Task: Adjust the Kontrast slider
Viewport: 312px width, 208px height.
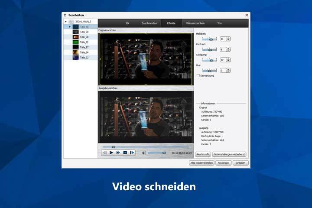Action: [x=209, y=49]
